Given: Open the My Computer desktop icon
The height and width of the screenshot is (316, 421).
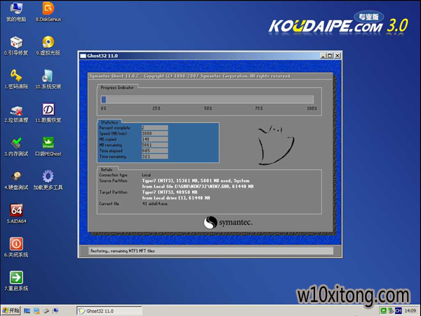Looking at the screenshot, I should (16, 12).
